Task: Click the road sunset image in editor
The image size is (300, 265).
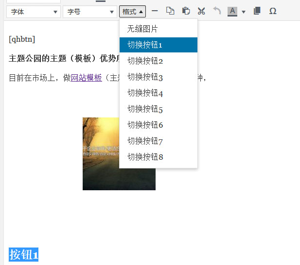Action: [x=119, y=153]
